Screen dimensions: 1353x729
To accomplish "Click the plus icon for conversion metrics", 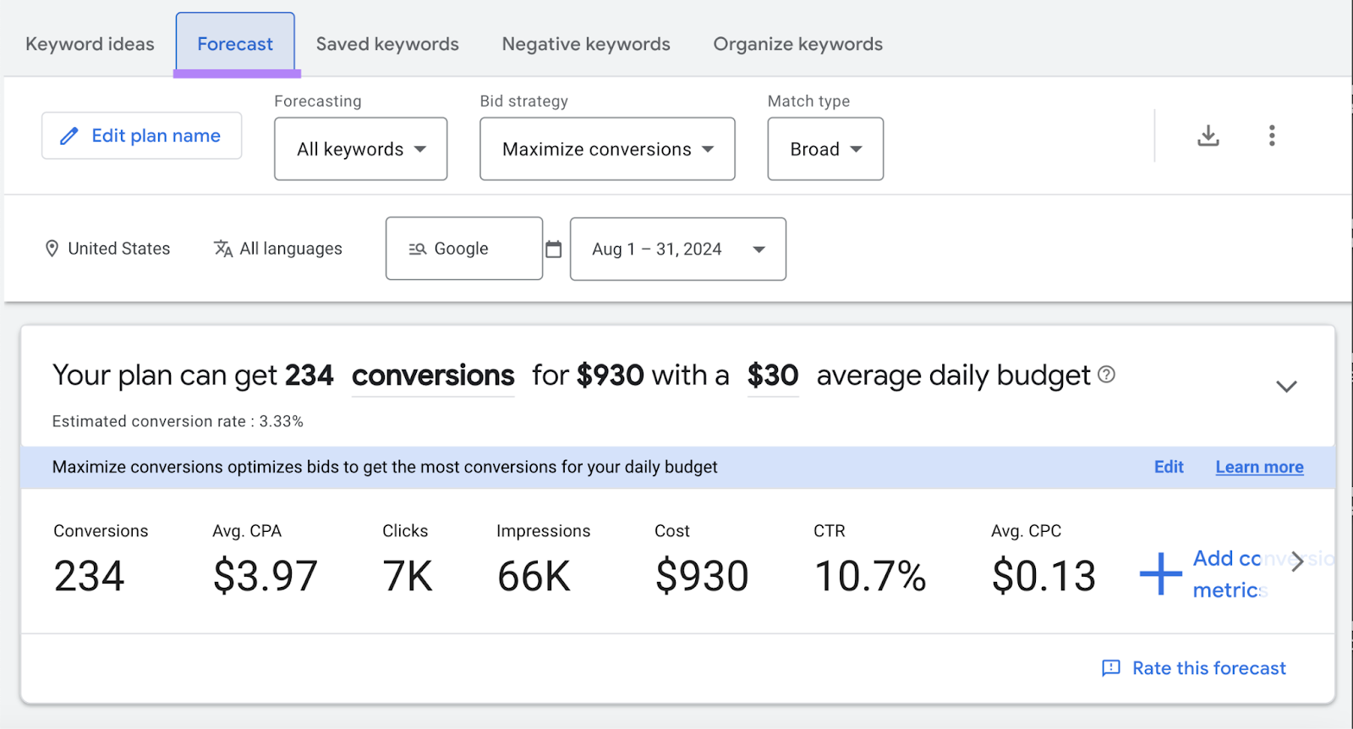I will click(1160, 574).
